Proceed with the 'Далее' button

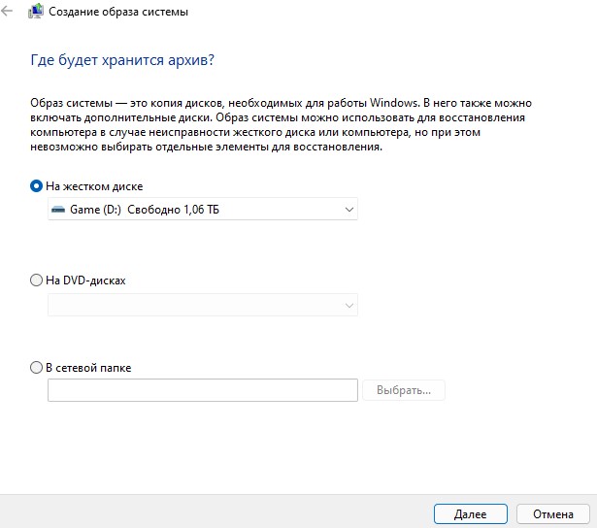coord(471,514)
